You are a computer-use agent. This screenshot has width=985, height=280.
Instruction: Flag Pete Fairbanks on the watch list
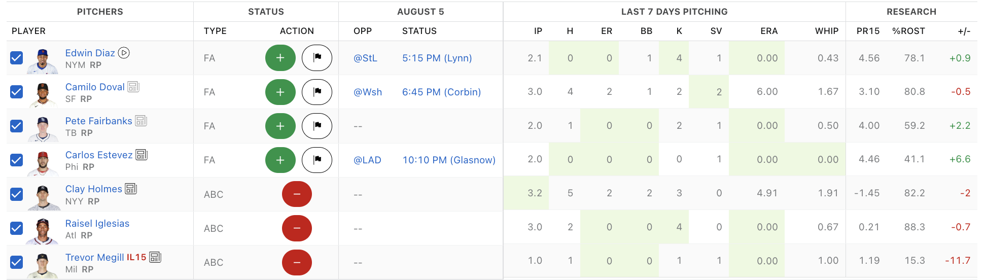click(x=317, y=126)
